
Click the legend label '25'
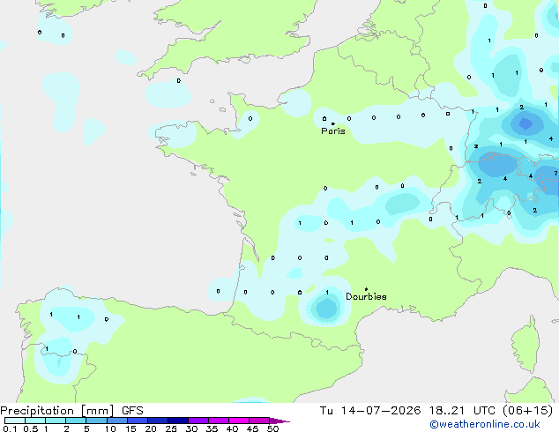[171, 428]
